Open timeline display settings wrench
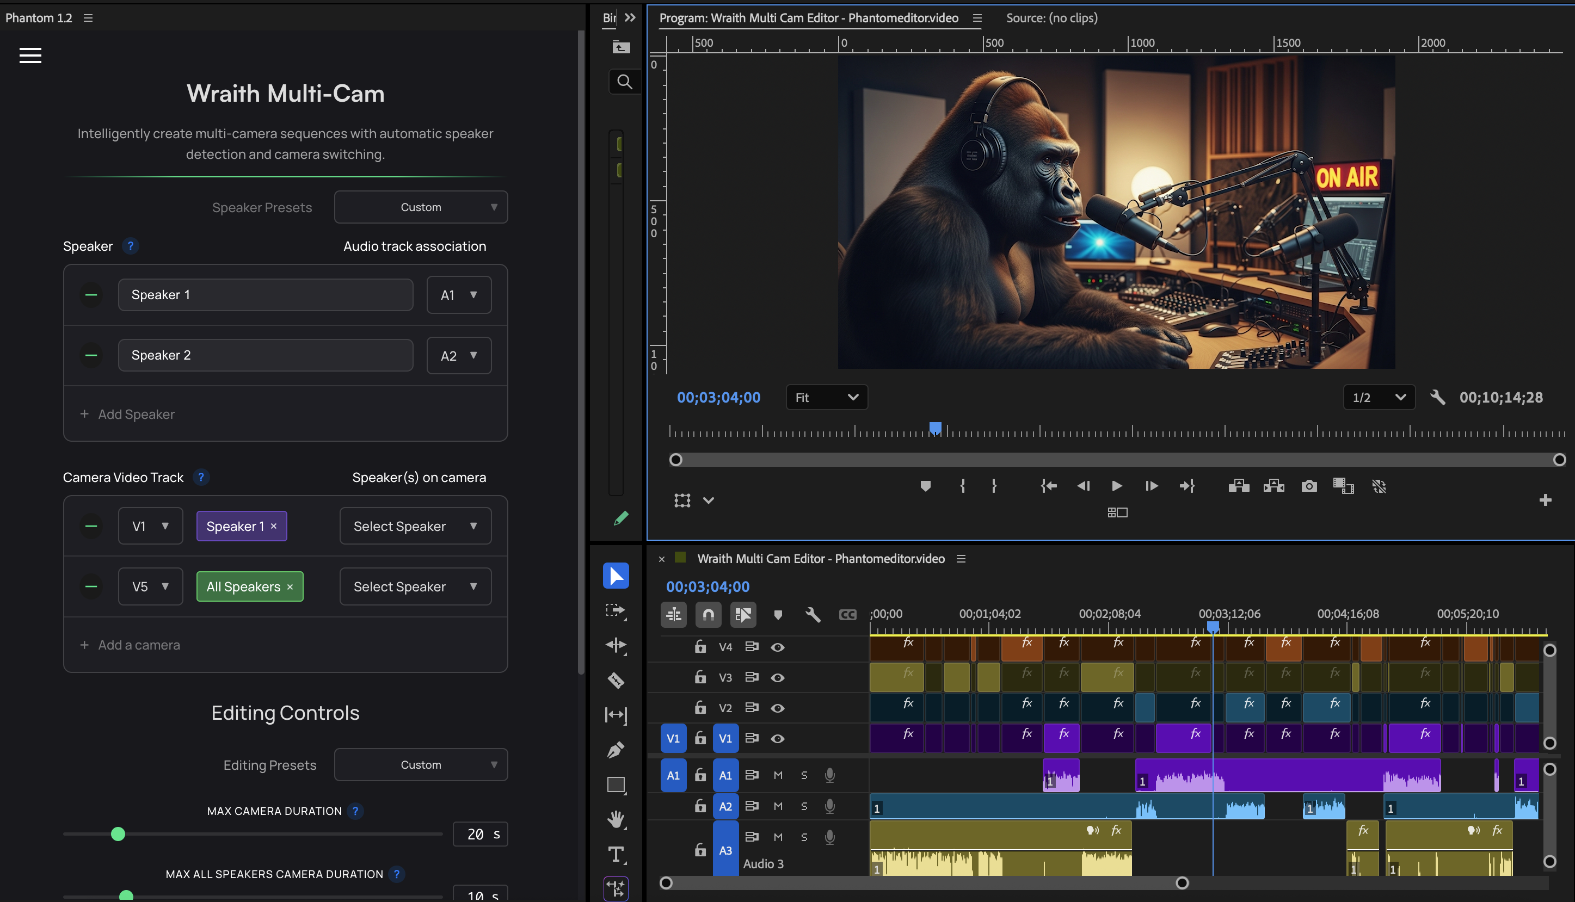Screen dimensions: 1575x902 click(813, 615)
